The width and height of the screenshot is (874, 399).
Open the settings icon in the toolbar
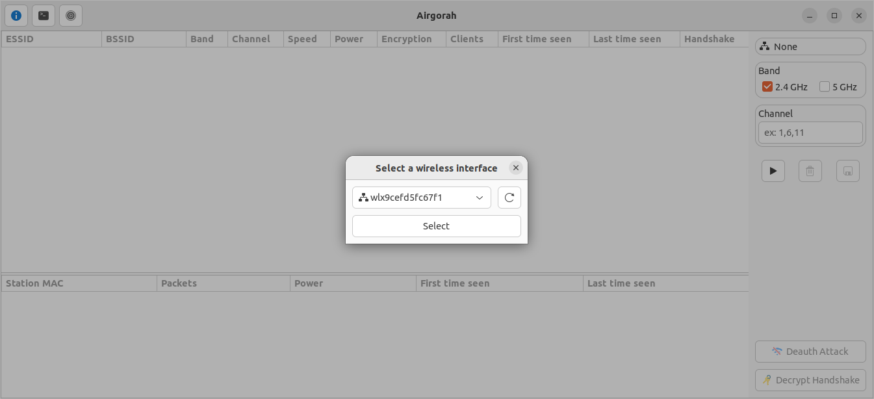pyautogui.click(x=70, y=16)
